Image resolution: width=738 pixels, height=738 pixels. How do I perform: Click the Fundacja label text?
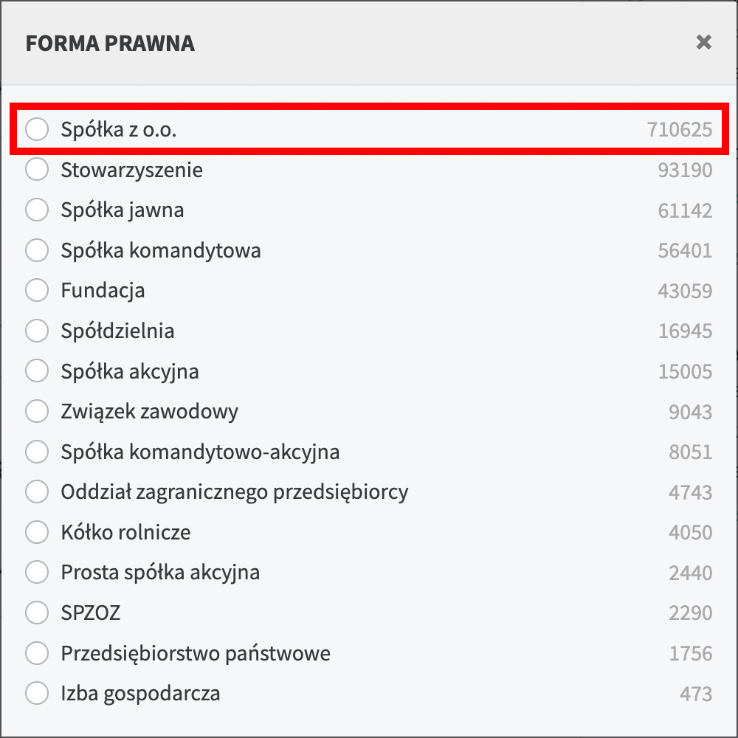[102, 290]
